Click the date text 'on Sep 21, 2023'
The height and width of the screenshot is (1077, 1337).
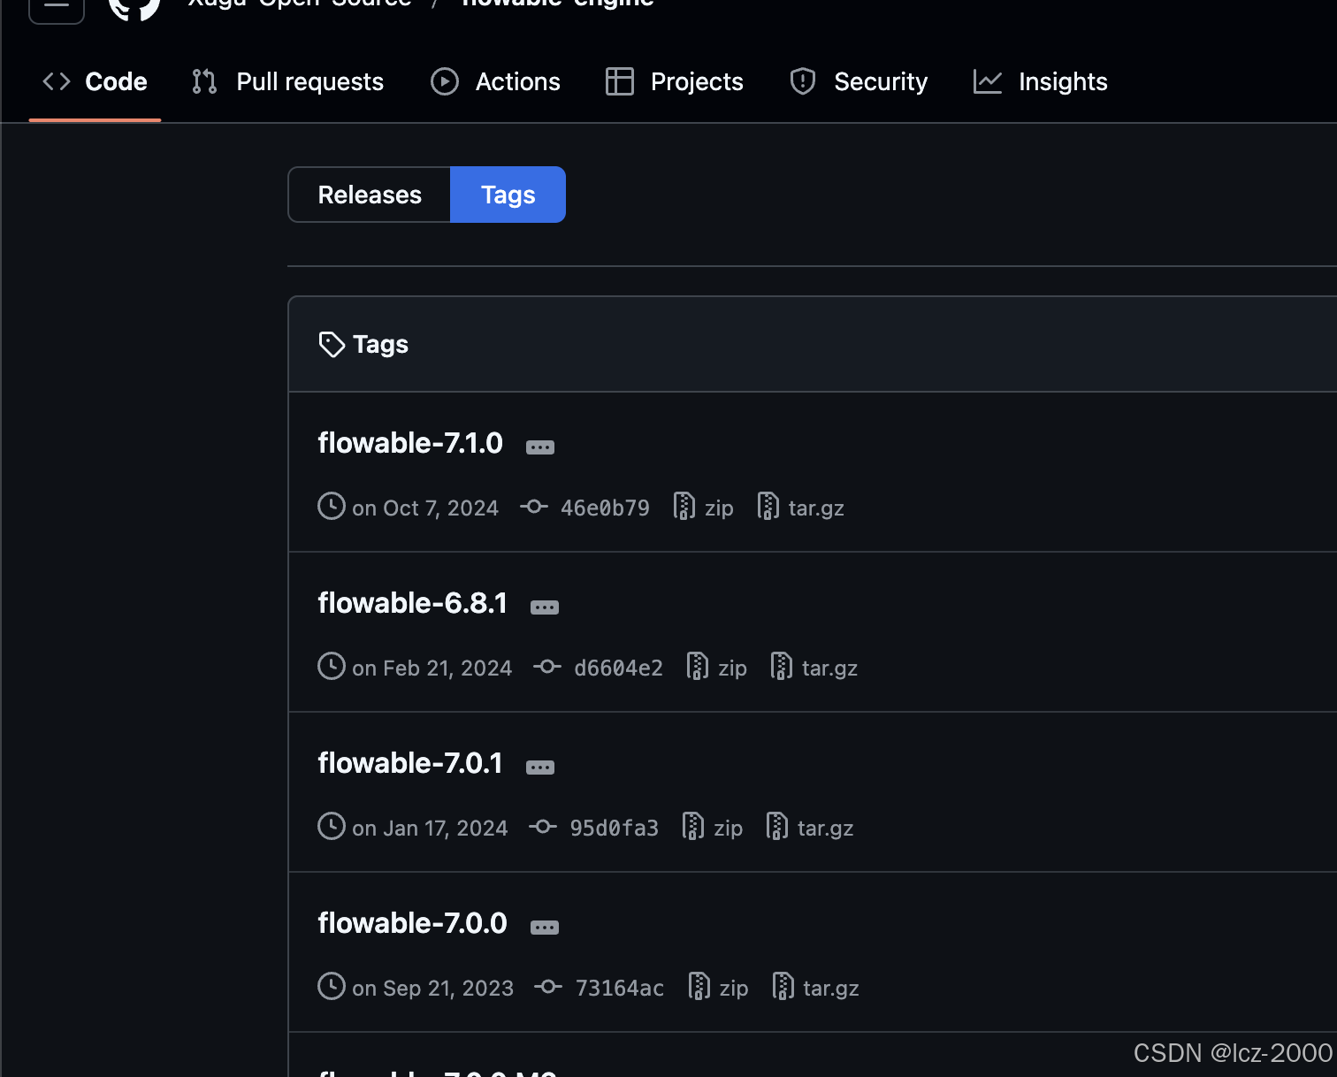[433, 989]
